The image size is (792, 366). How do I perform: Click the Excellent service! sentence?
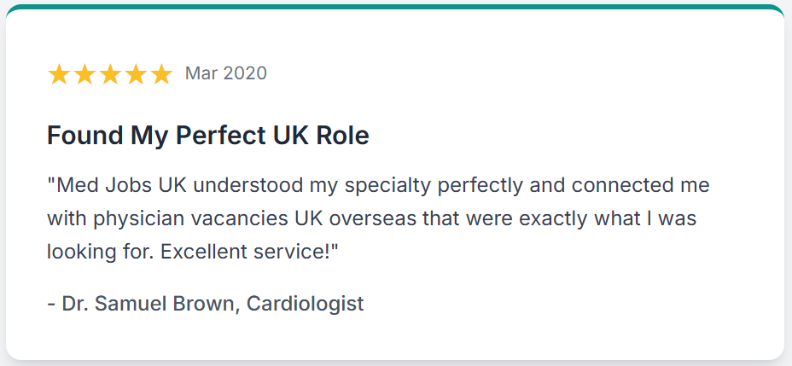tap(248, 252)
